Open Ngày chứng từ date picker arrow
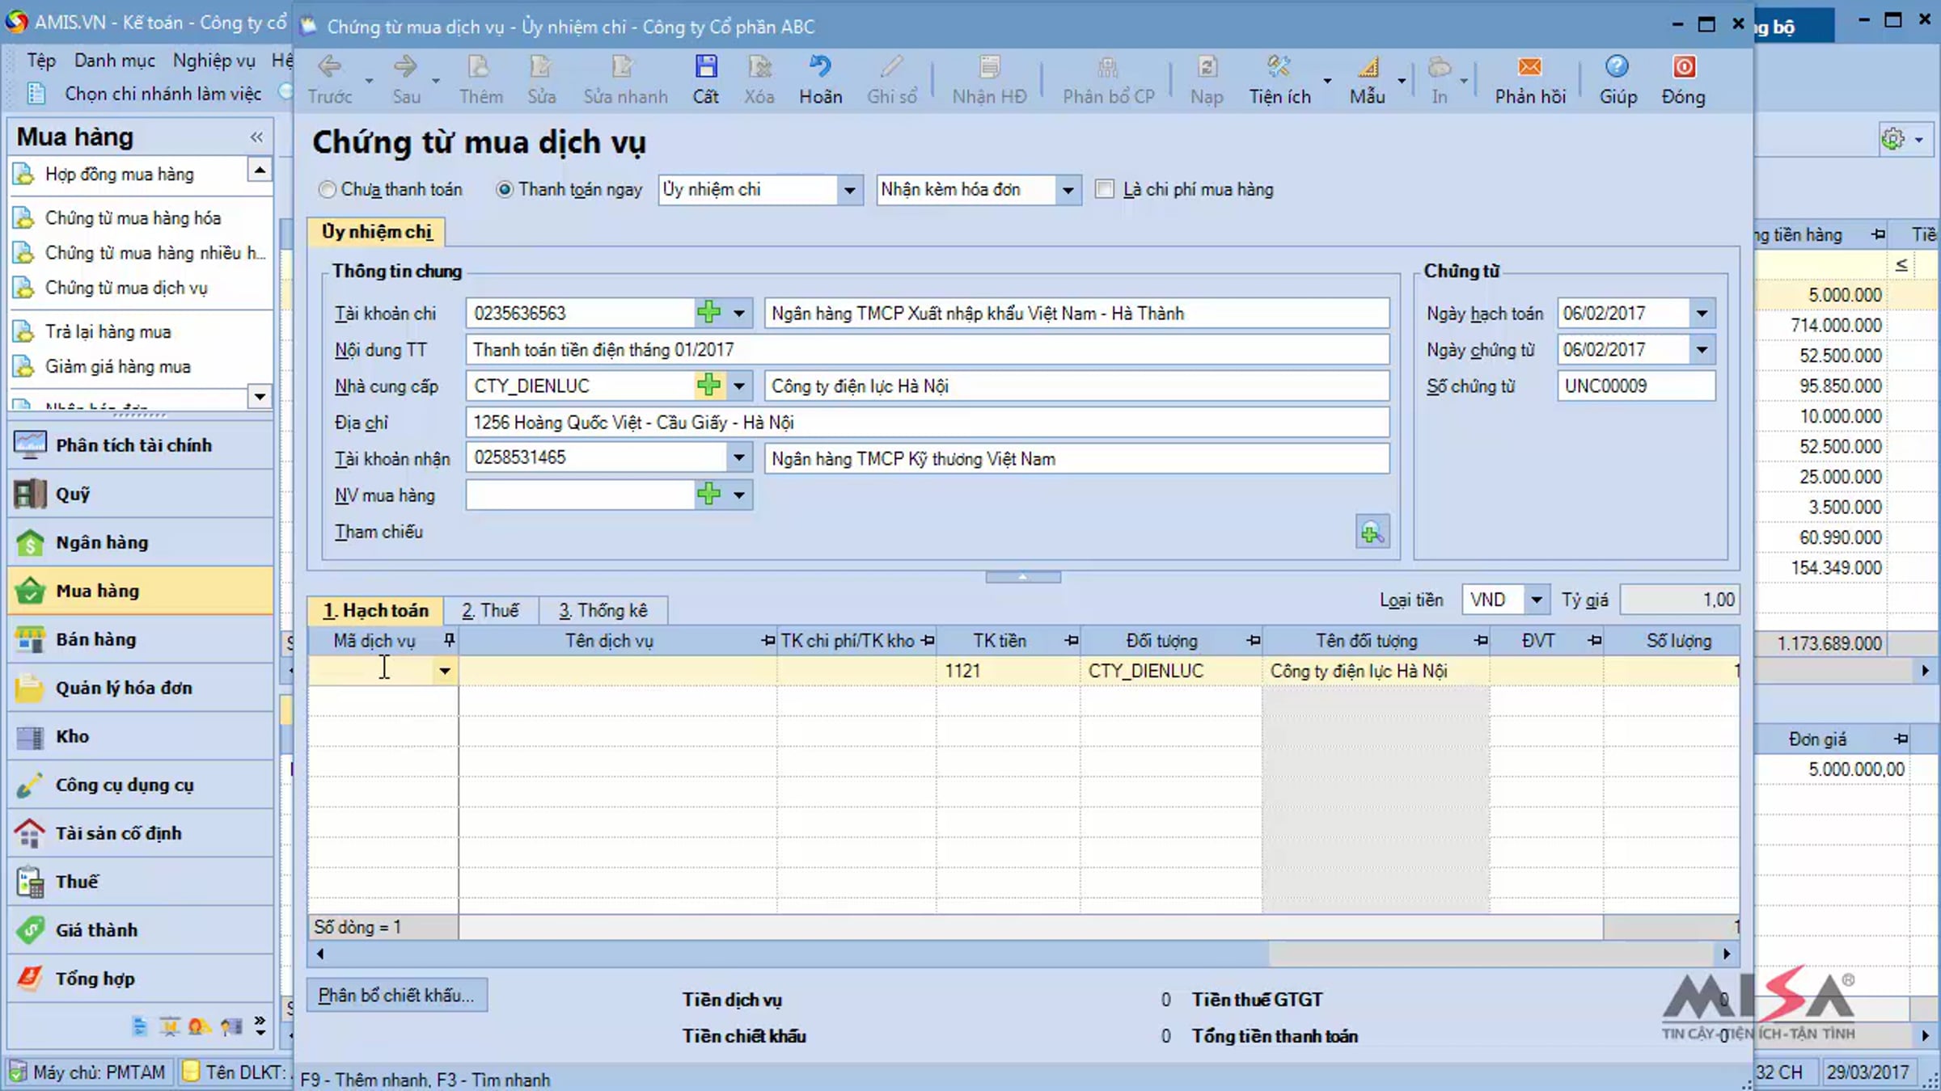This screenshot has width=1941, height=1091. point(1702,349)
